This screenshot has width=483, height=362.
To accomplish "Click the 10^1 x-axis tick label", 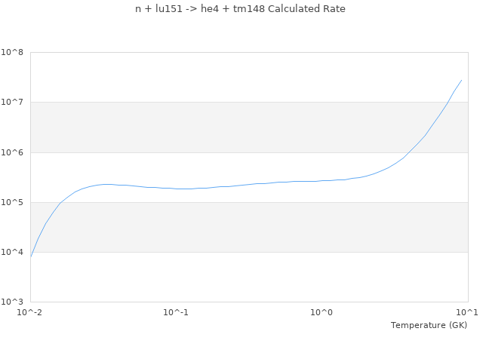I will pyautogui.click(x=467, y=312).
